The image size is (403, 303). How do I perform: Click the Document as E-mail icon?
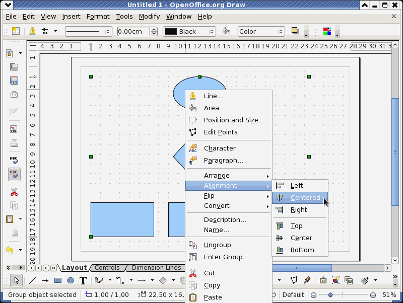tap(14, 95)
